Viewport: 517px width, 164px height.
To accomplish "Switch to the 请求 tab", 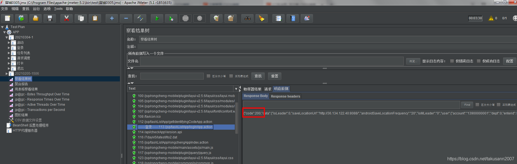I will point(268,89).
